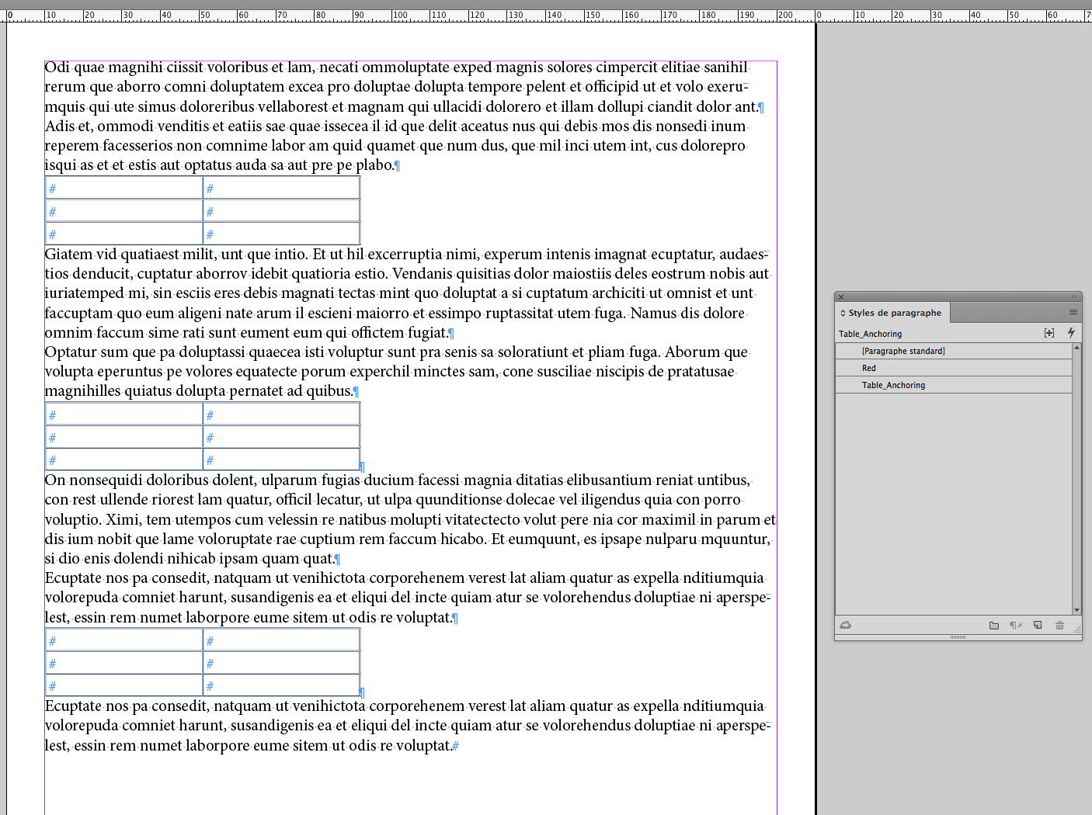Click the Quick Apply lightning bolt icon

(x=1071, y=333)
